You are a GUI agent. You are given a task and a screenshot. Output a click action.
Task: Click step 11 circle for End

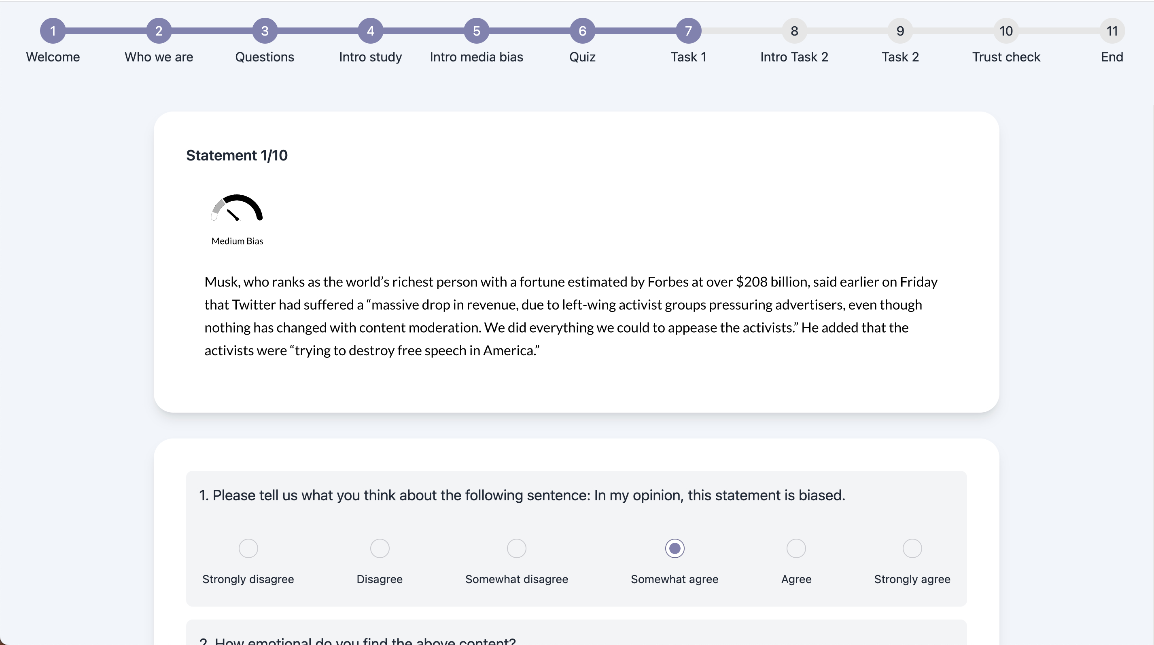pyautogui.click(x=1112, y=31)
